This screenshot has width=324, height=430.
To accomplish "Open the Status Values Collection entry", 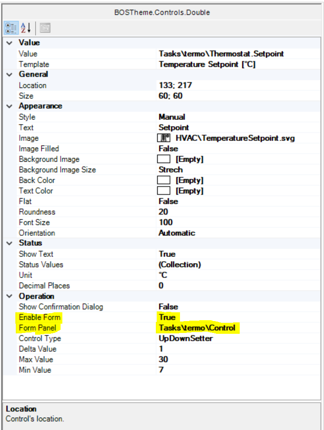I will pos(180,264).
